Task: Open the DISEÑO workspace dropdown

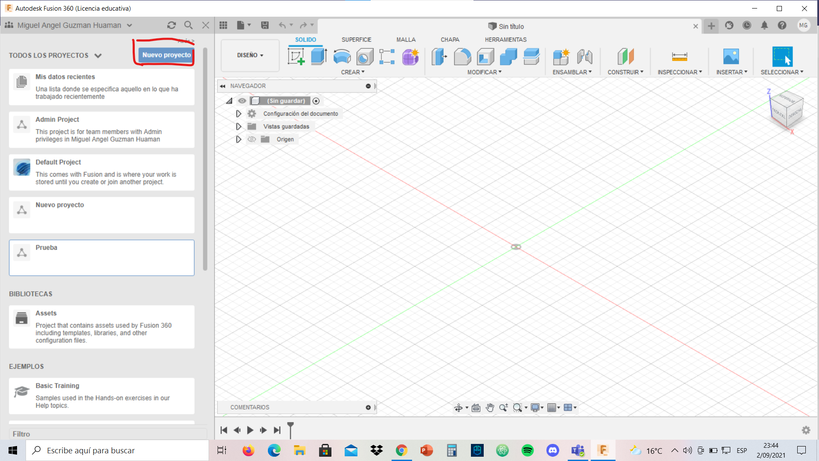Action: point(250,55)
